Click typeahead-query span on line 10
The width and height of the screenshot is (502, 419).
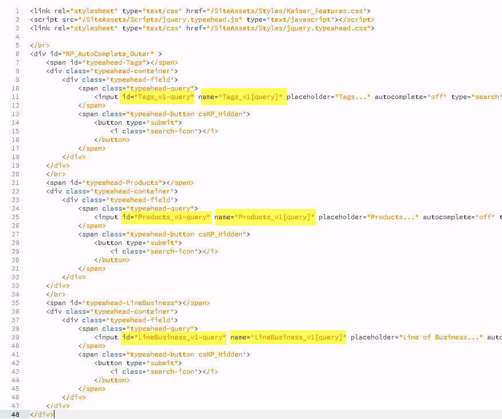138,89
